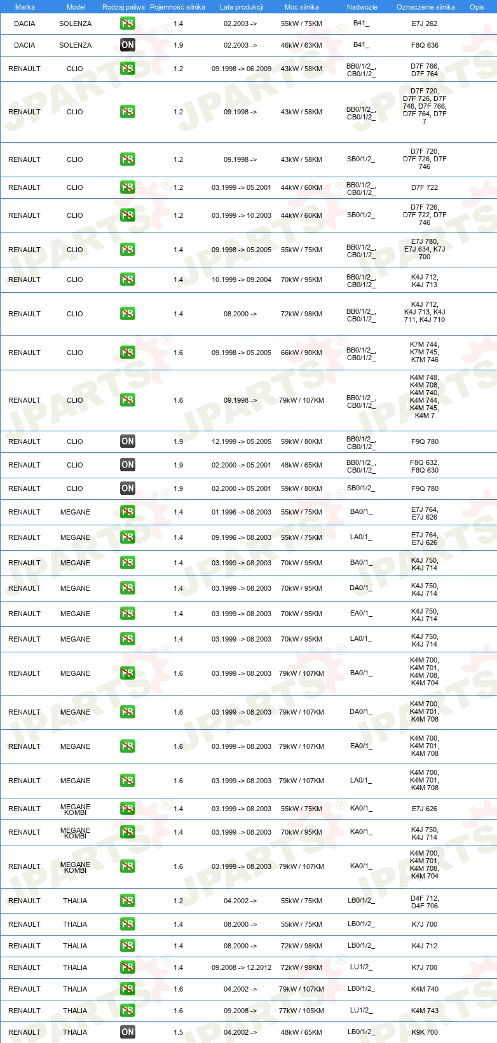The width and height of the screenshot is (497, 1043).
Task: Select production years "12.1999 -> 05.2005"
Action: (242, 441)
